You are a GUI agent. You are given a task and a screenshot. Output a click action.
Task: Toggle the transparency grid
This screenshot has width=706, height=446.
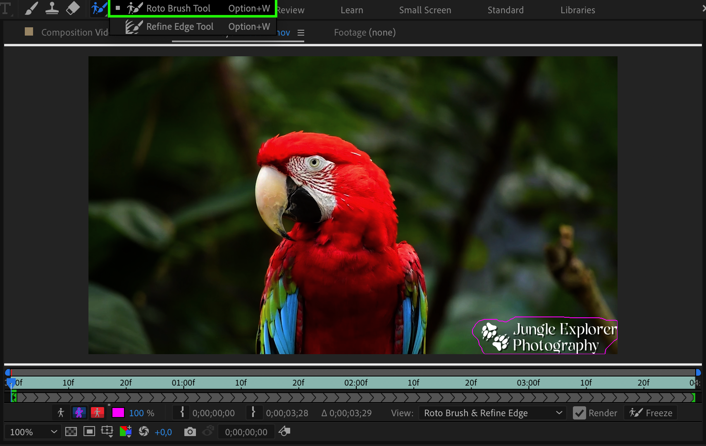pyautogui.click(x=71, y=432)
